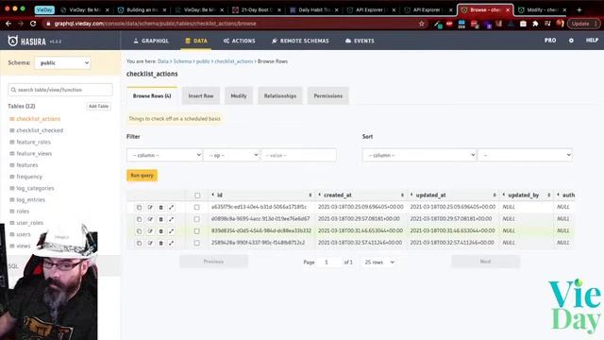Expand the row created at 00:31:46
The width and height of the screenshot is (604, 340).
point(172,231)
